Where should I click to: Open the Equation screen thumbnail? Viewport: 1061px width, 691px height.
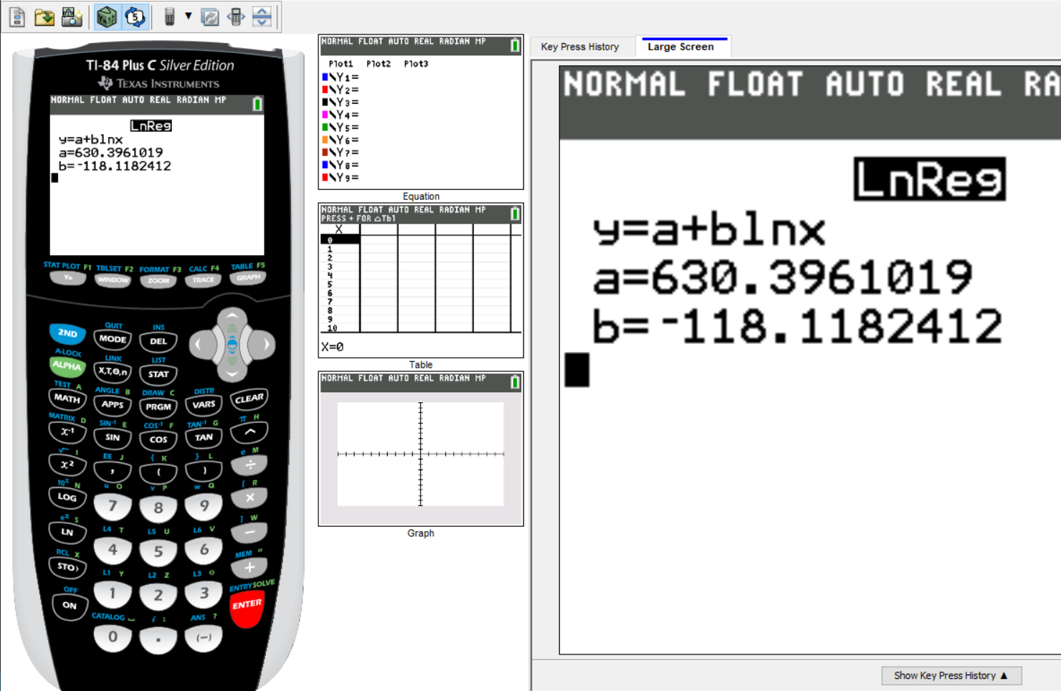coord(421,112)
